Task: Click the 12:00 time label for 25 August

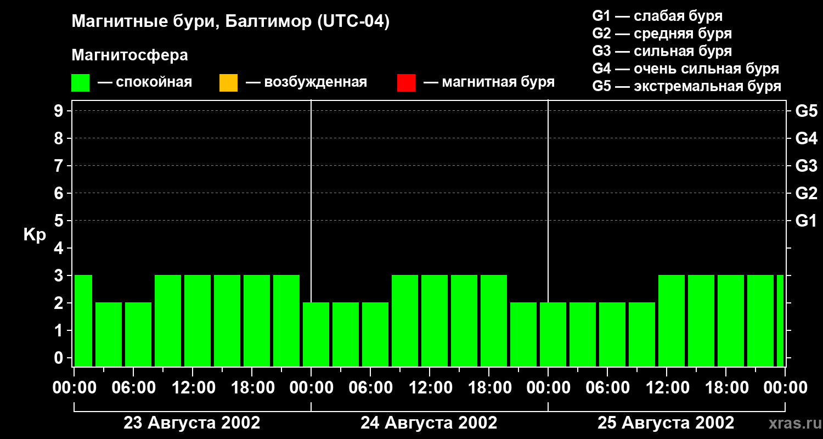Action: click(667, 388)
